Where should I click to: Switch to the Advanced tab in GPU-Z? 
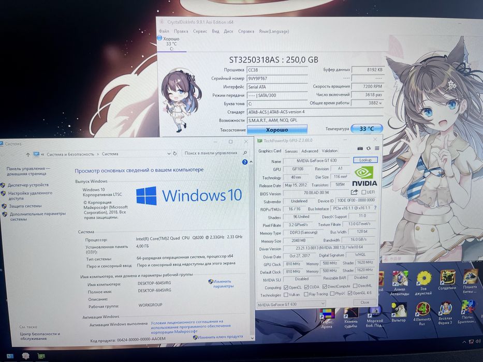point(310,151)
